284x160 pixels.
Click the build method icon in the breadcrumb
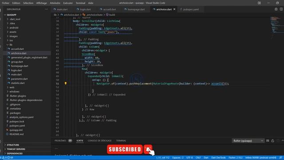(107, 15)
